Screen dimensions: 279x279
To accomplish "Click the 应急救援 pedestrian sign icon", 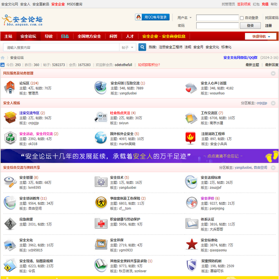I will [10, 223].
